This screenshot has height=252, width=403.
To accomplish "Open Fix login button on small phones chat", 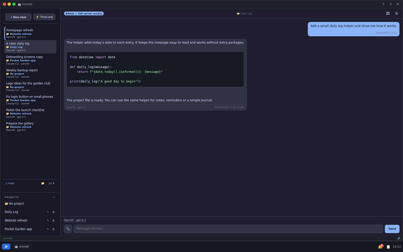I will tap(30, 100).
